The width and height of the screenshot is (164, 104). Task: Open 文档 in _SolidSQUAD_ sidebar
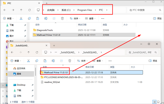click(21, 96)
